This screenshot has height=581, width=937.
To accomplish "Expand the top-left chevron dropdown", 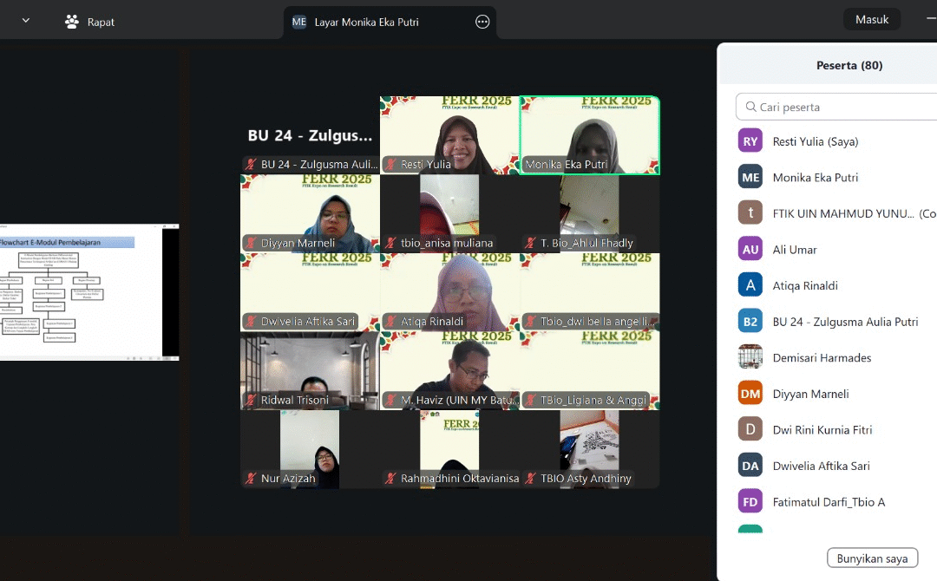I will [x=25, y=21].
